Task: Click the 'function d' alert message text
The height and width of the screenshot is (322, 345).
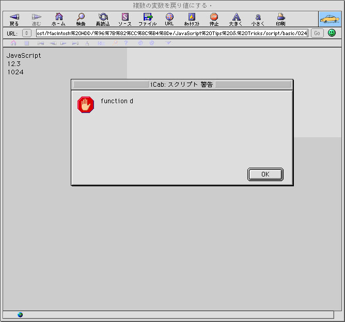Action: click(x=117, y=101)
